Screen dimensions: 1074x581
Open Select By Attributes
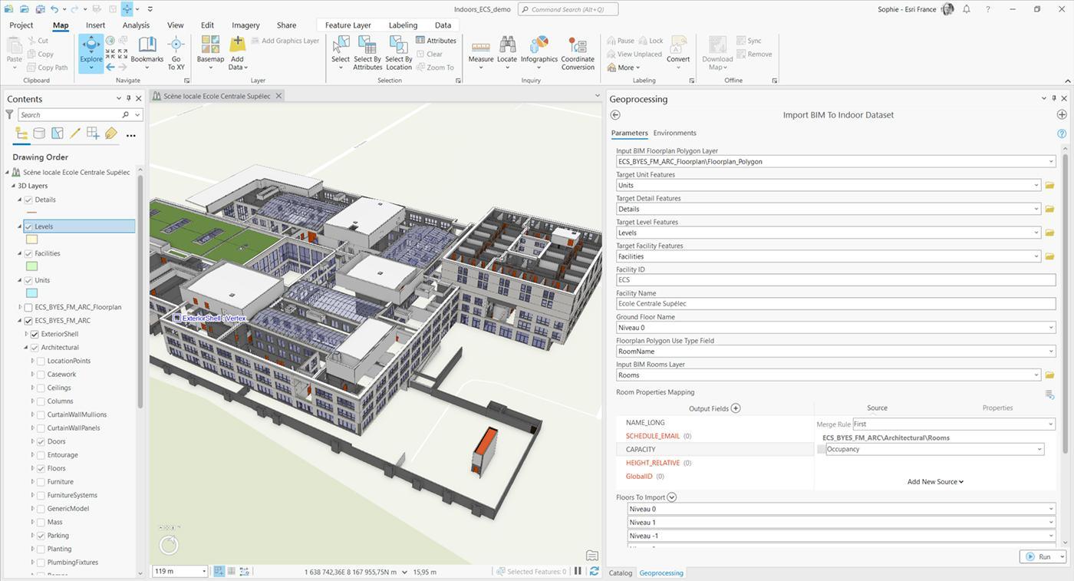click(x=367, y=52)
